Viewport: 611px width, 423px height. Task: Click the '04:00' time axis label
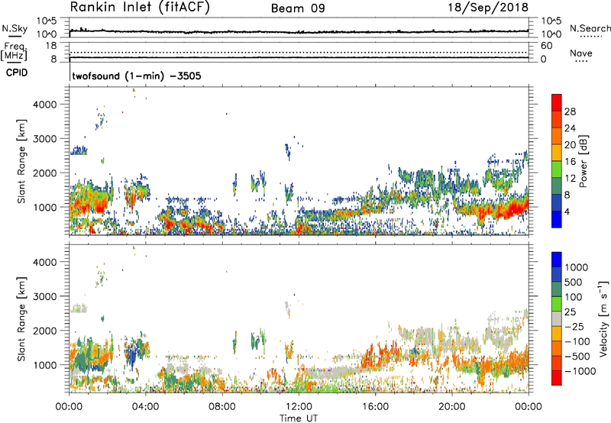pos(146,407)
